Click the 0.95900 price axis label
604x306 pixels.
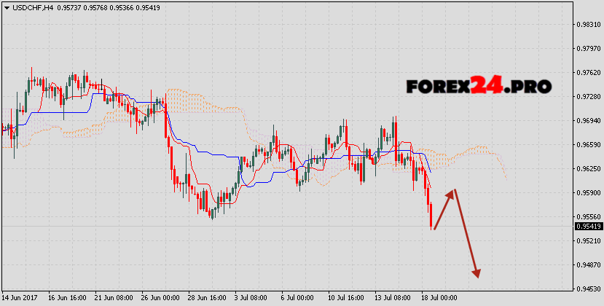coord(587,192)
